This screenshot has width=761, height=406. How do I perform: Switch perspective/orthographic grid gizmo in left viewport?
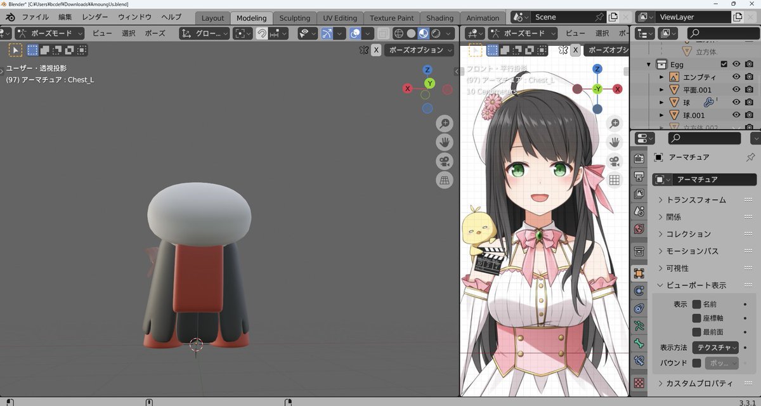445,181
